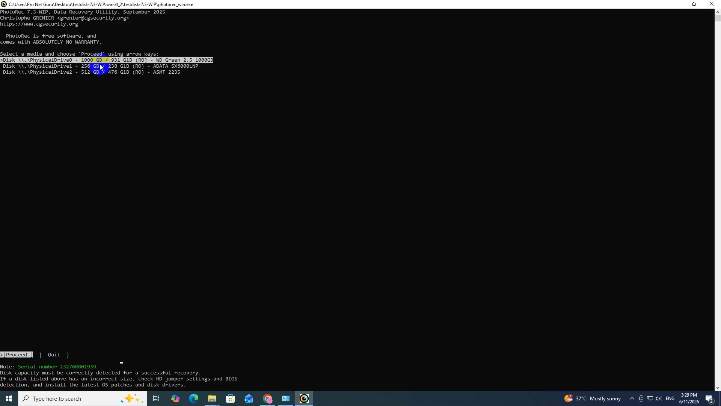The width and height of the screenshot is (721, 406).
Task: Restore down the PhotoRec console window
Action: click(694, 4)
